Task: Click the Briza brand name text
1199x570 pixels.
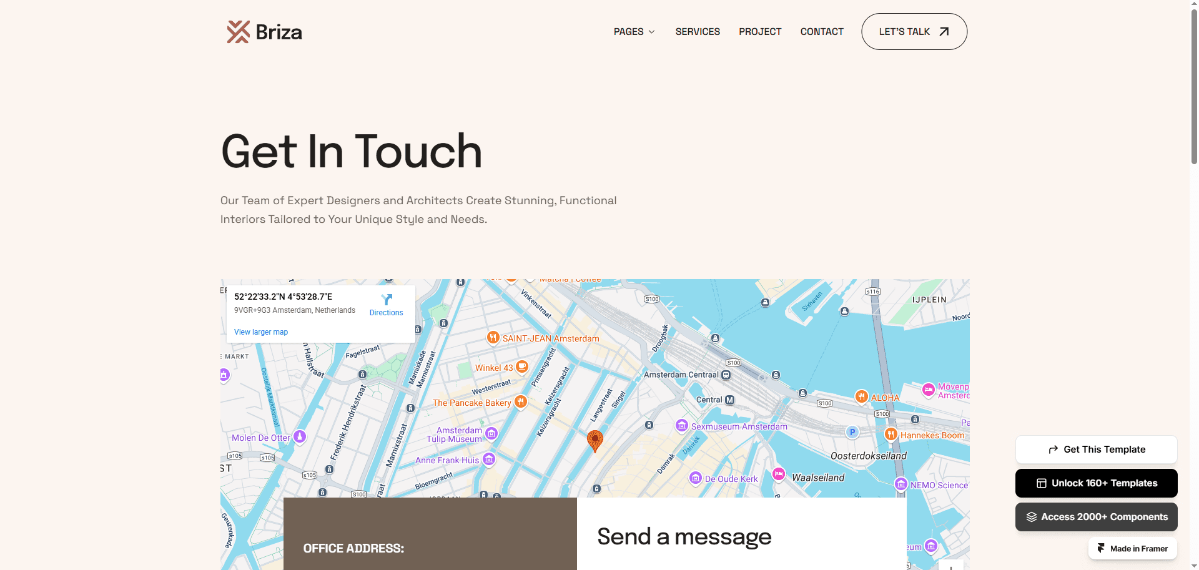Action: click(x=279, y=32)
